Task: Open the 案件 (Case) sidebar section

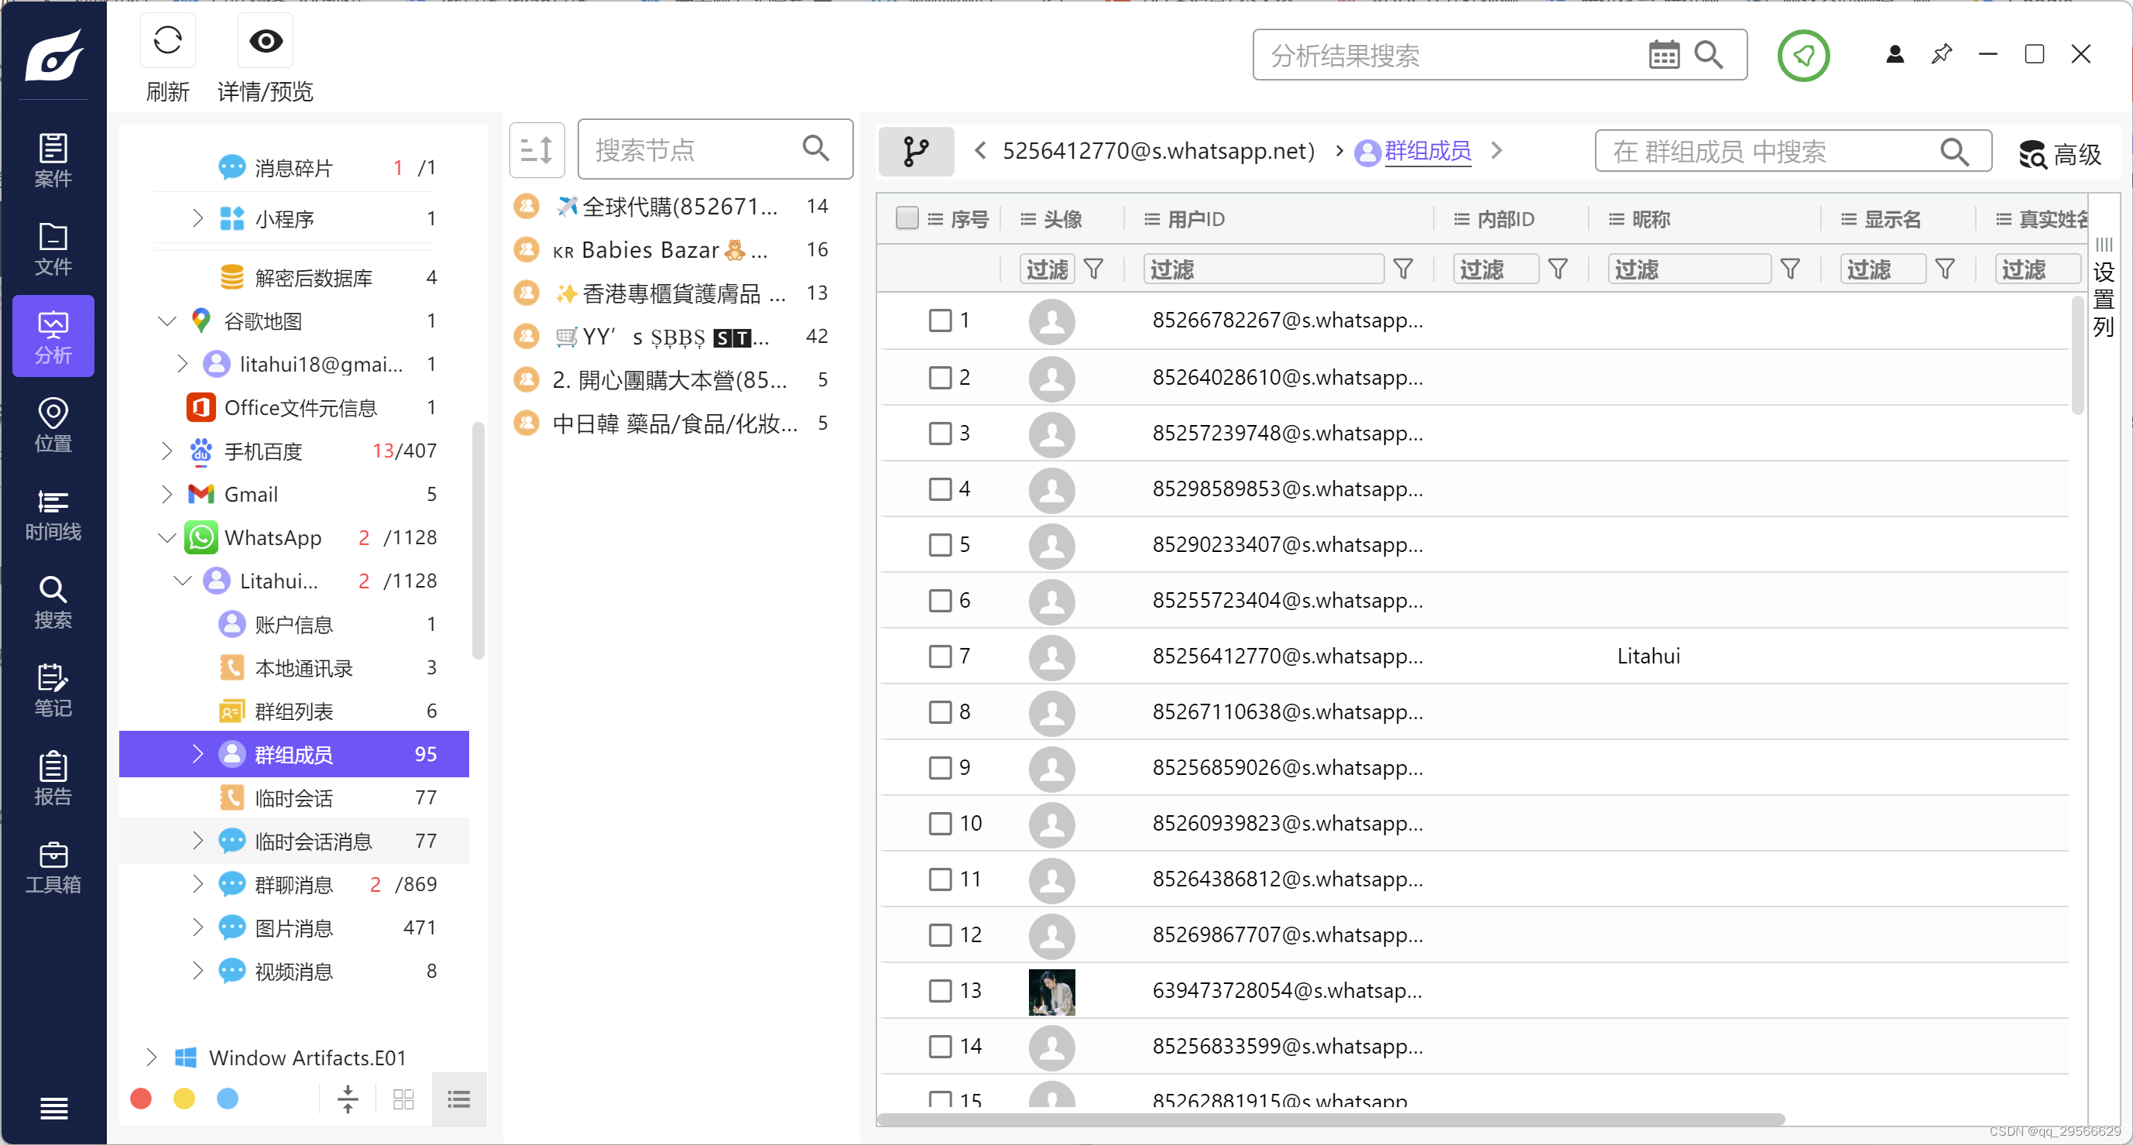Action: tap(53, 159)
